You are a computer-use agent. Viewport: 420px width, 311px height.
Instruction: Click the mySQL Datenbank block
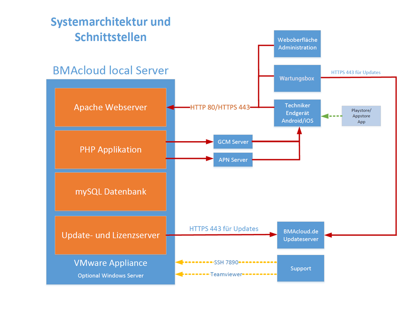tap(110, 192)
